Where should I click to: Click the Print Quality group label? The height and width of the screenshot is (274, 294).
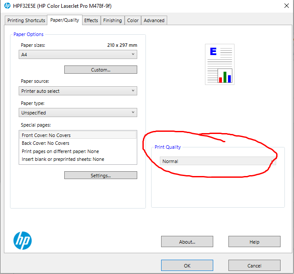click(x=168, y=147)
